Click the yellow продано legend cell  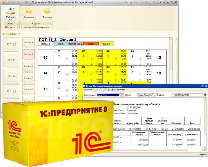pos(106,44)
